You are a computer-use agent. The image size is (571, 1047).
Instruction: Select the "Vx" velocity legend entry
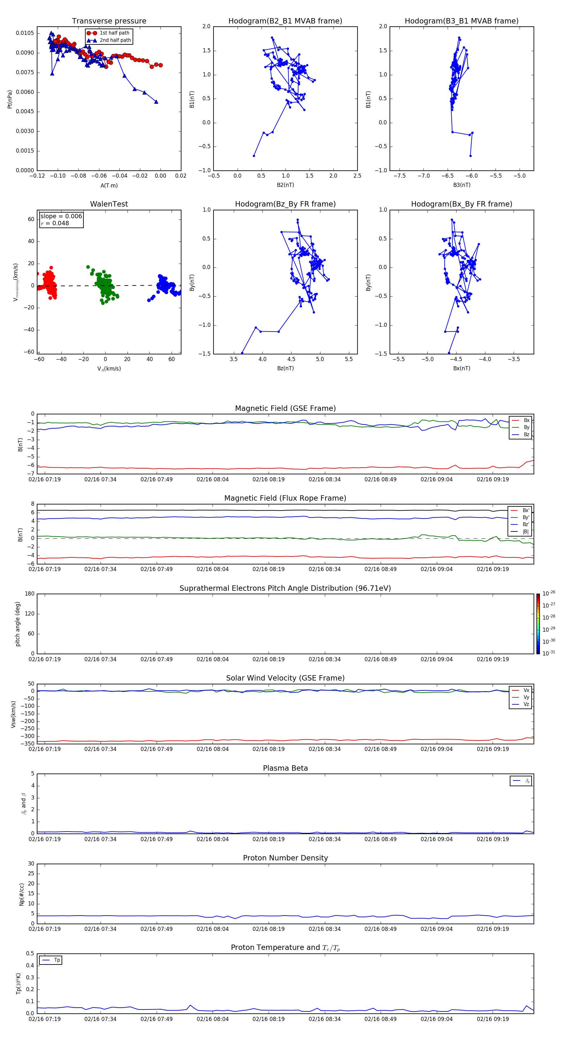(x=521, y=690)
